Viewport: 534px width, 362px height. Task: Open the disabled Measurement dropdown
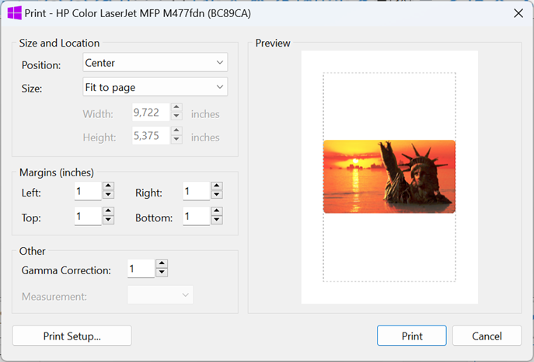[x=160, y=295]
